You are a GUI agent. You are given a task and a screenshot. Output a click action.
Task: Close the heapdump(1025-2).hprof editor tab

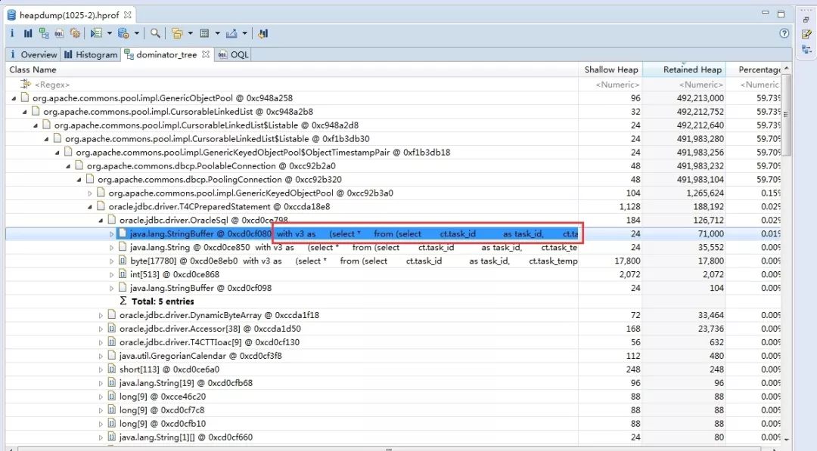128,15
